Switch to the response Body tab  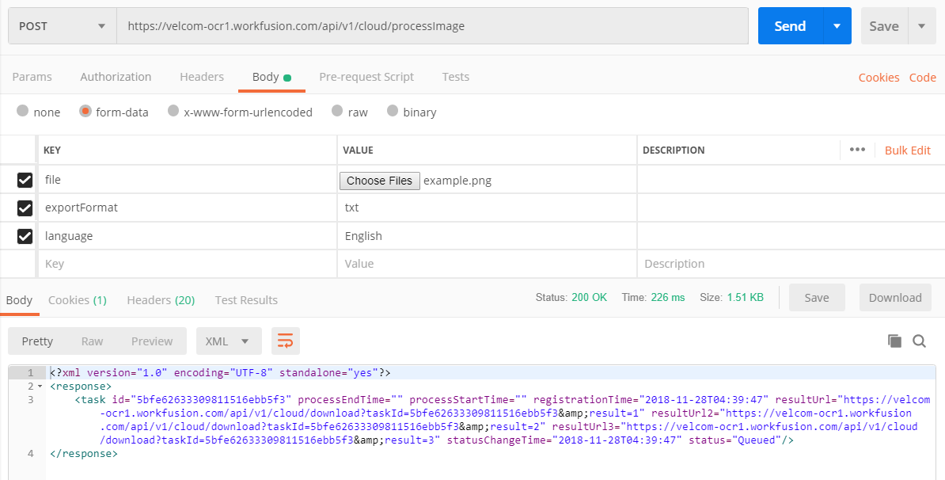pyautogui.click(x=19, y=299)
